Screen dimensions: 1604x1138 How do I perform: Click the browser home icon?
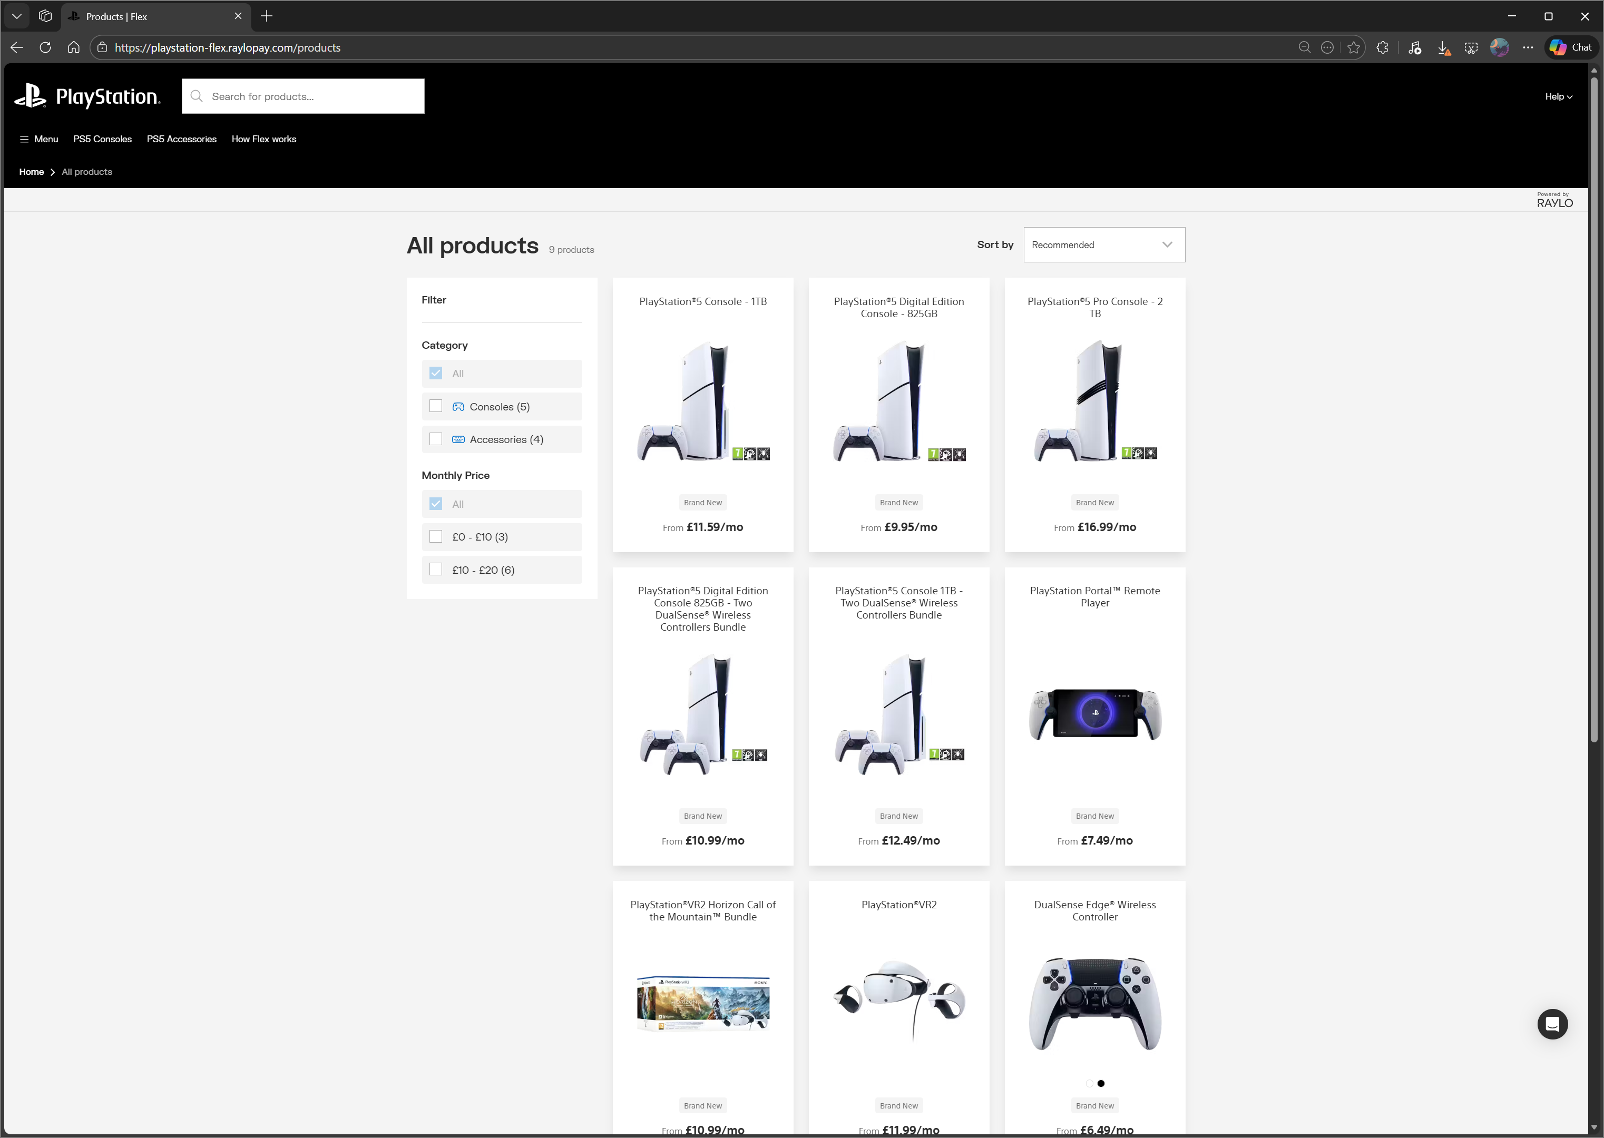tap(74, 47)
